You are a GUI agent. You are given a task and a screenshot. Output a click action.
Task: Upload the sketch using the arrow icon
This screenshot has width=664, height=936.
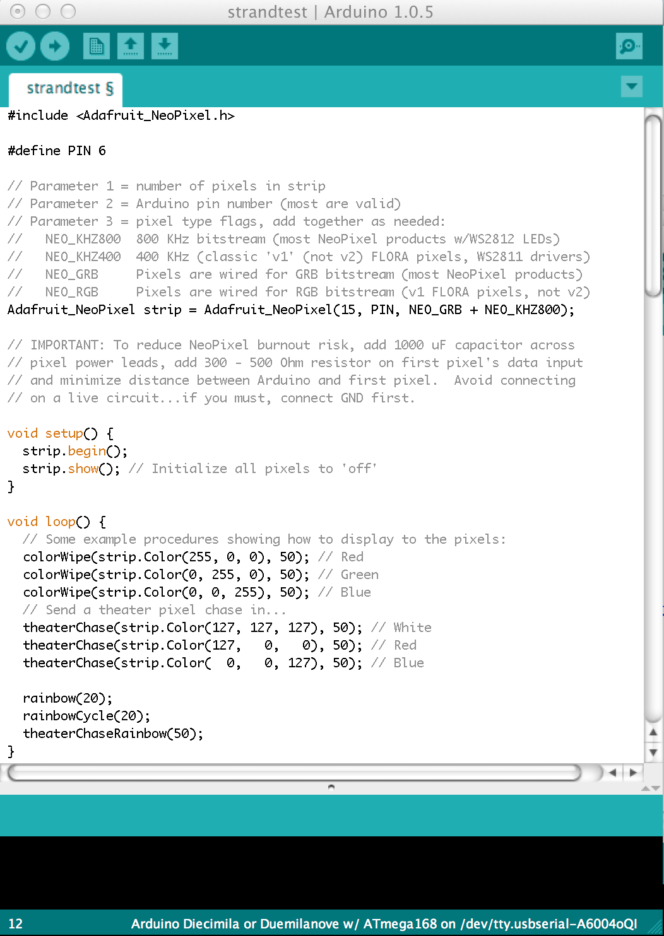[x=55, y=45]
